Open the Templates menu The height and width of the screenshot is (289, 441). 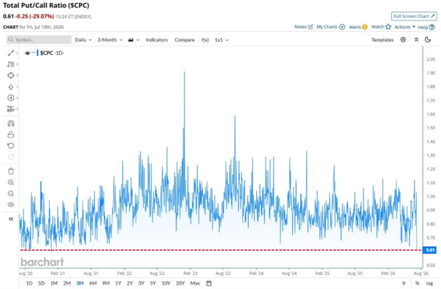point(382,40)
